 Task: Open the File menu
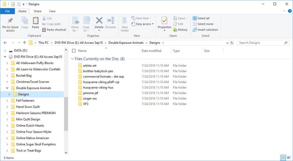8,11
